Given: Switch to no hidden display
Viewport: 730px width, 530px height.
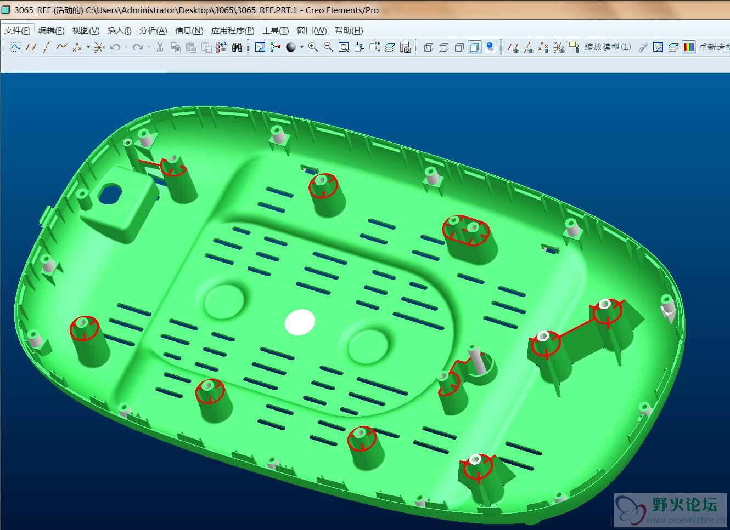Looking at the screenshot, I should pos(459,47).
